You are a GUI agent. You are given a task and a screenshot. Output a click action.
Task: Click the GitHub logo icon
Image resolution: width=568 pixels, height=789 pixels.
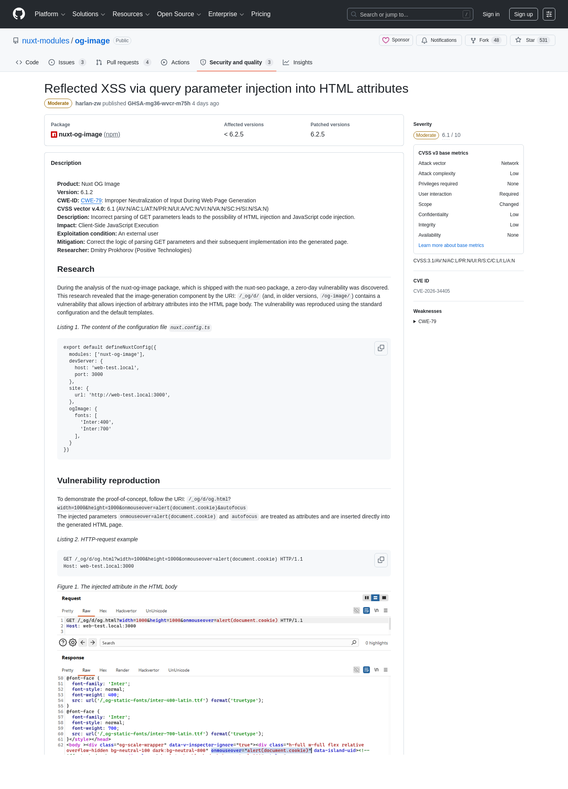(x=19, y=14)
